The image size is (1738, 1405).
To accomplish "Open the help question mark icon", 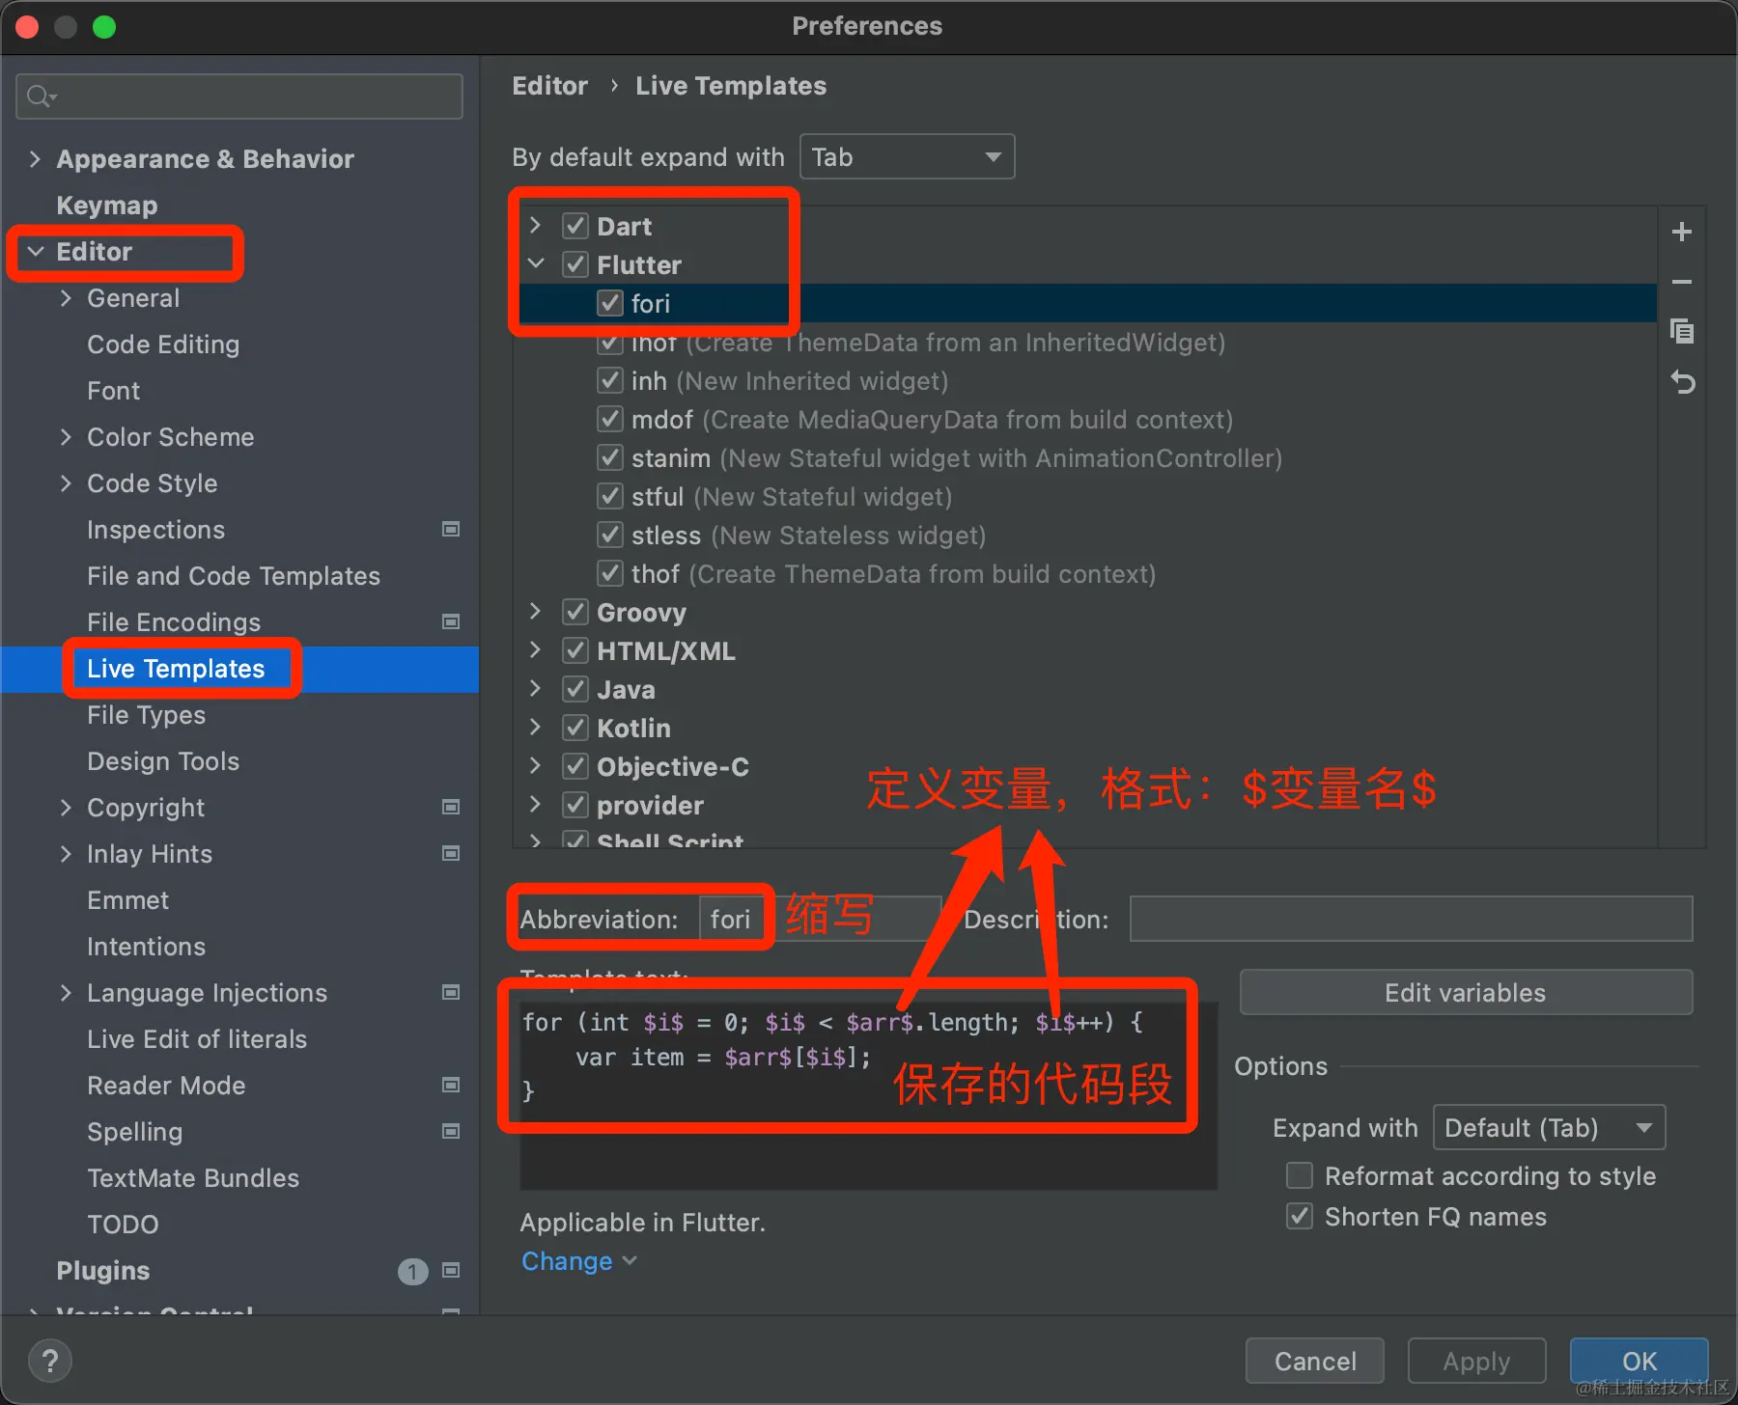I will point(50,1360).
